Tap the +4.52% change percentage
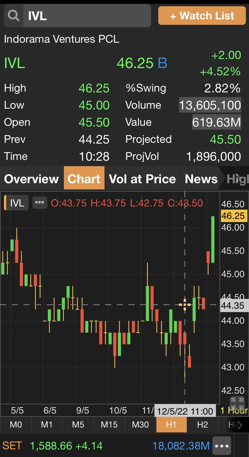The image size is (249, 457). click(220, 71)
